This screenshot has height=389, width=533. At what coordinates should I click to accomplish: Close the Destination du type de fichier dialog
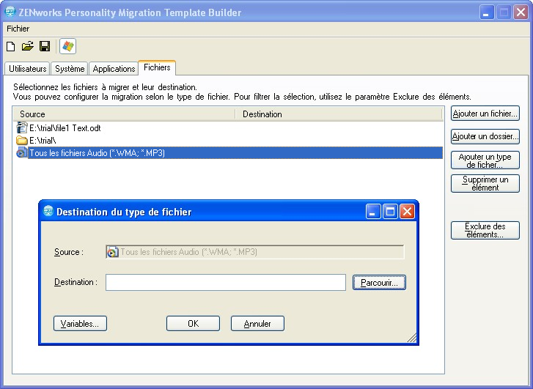[x=407, y=212]
